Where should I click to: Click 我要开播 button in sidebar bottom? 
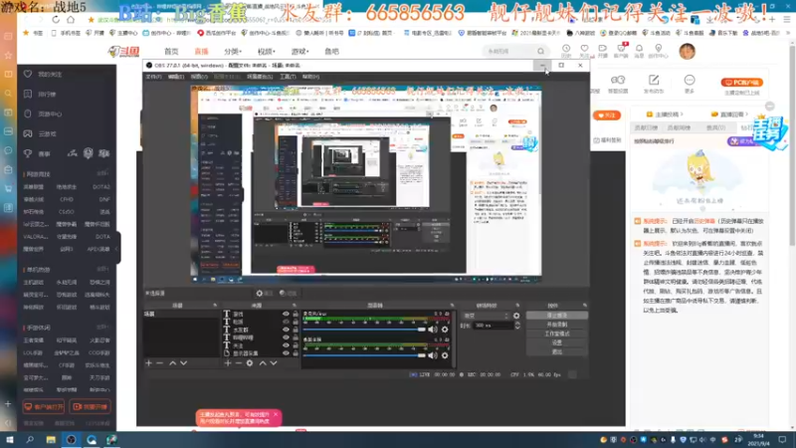pos(91,407)
